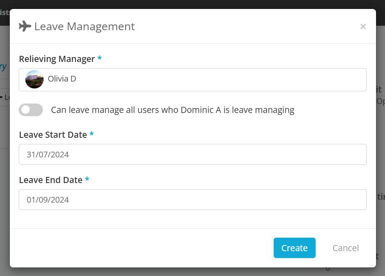Click the asterisk beside Leave Start Date
The image size is (385, 276).
(91, 135)
